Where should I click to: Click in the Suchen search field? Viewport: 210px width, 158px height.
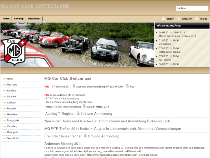(192, 8)
